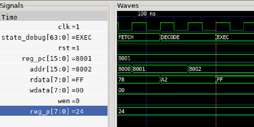Select the reg_pc[15:0] signal row
The image size is (254, 127).
(x=54, y=58)
